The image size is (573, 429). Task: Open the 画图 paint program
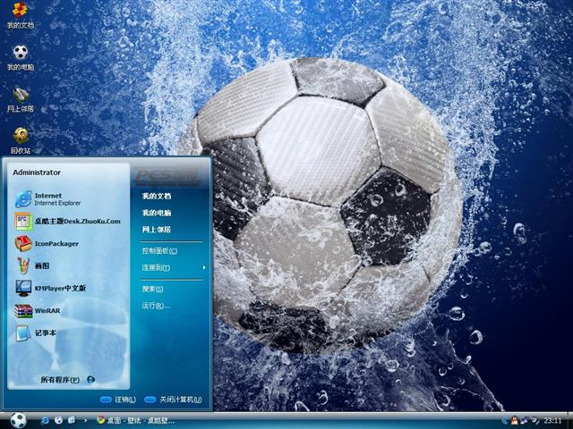69,266
